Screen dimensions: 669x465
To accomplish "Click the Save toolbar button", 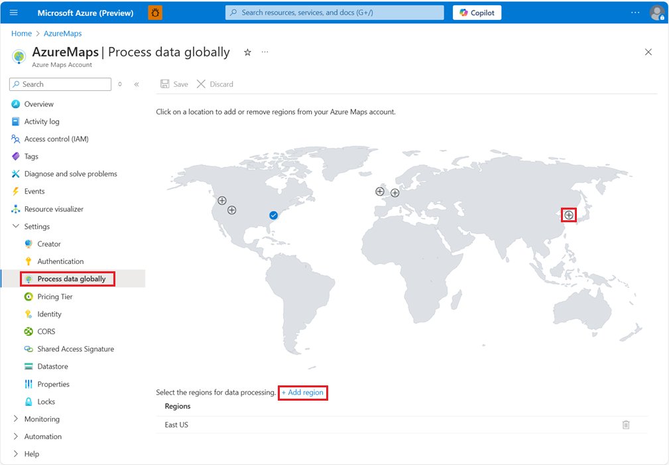I will point(174,84).
